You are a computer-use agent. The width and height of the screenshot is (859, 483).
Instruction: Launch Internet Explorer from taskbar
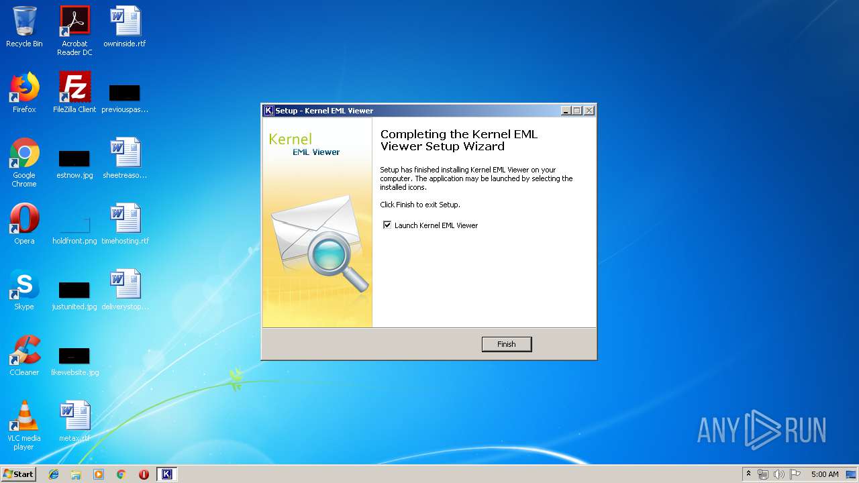pyautogui.click(x=54, y=474)
